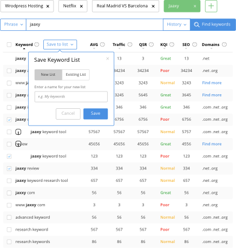Image resolution: width=236 pixels, height=249 pixels.
Task: Add a new search tab with plus icon
Action: coord(211,6)
